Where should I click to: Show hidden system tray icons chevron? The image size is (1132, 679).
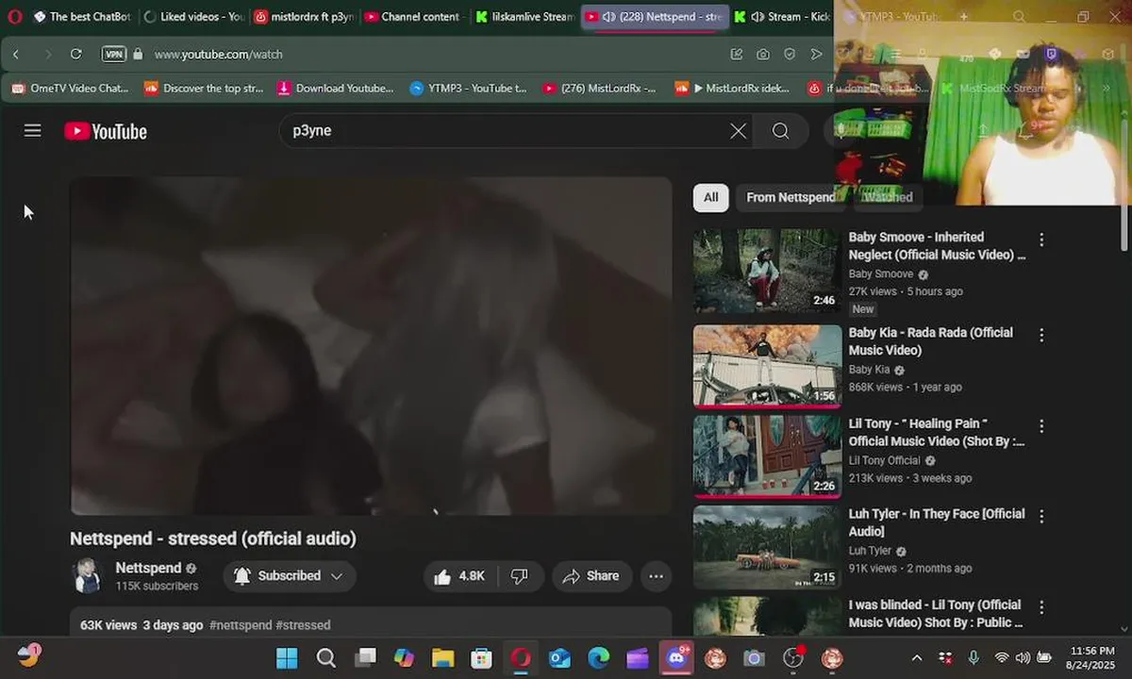click(916, 657)
